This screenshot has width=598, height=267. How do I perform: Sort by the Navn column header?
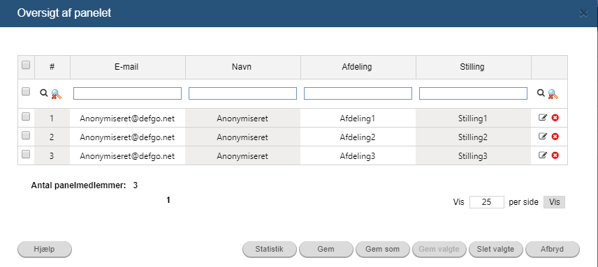click(242, 67)
